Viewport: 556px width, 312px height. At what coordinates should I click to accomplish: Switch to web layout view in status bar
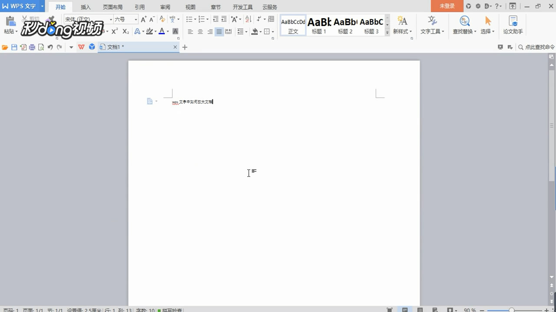(435, 310)
